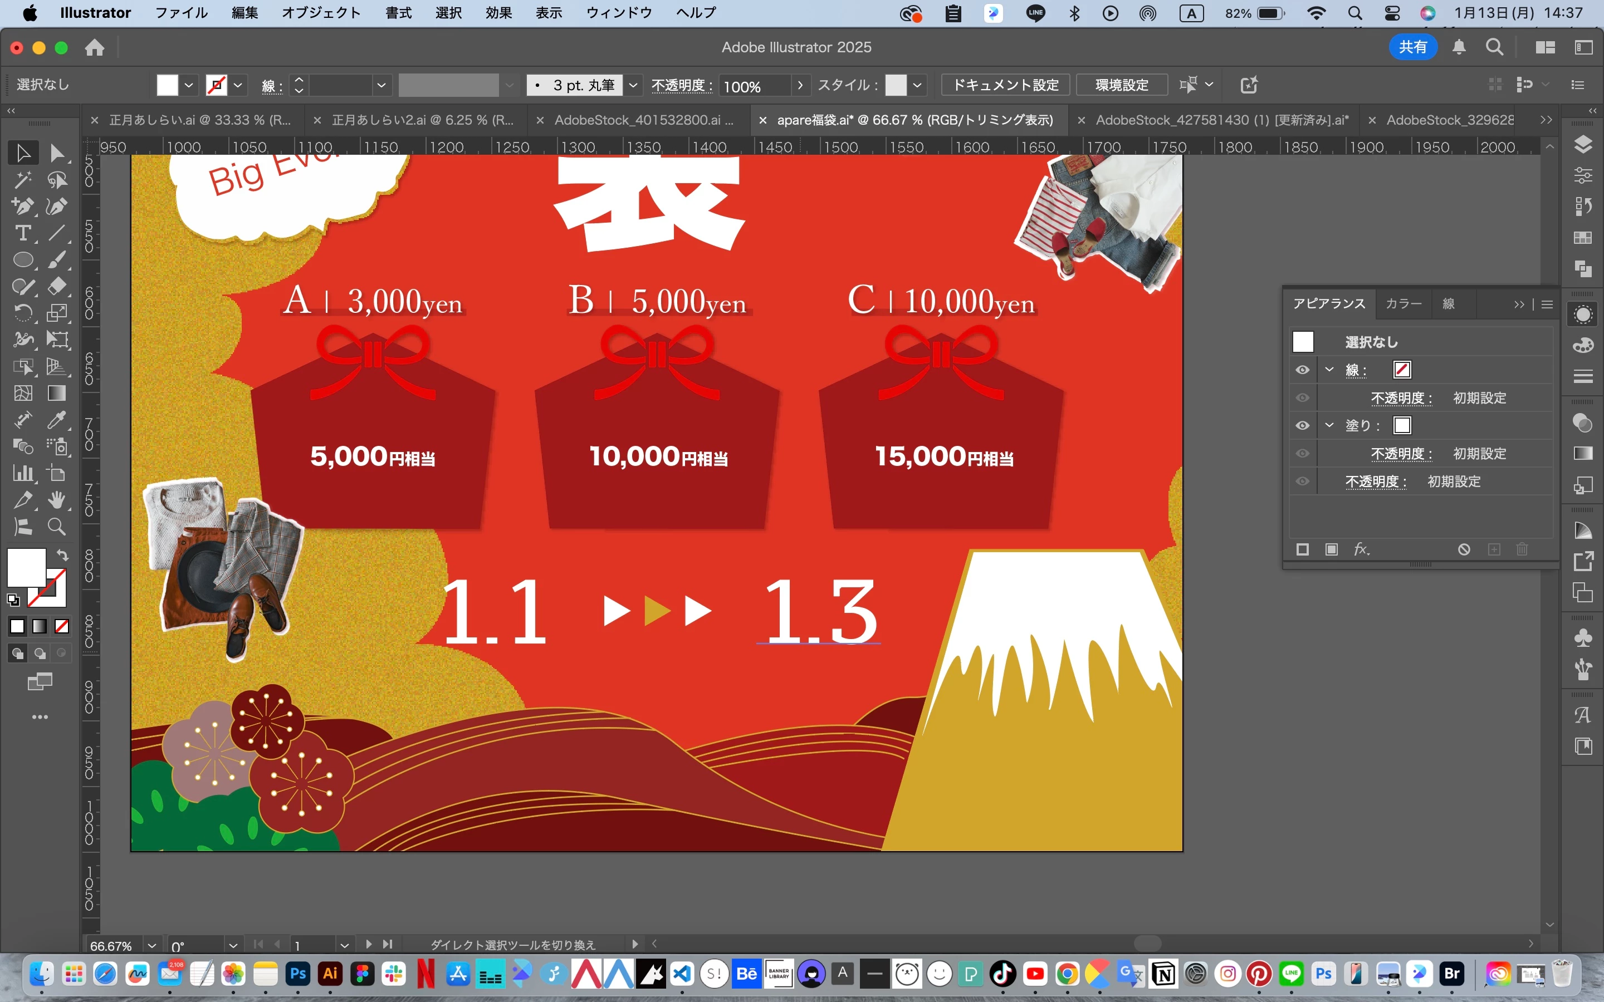Select the Magic Wand tool
This screenshot has width=1604, height=1002.
tap(22, 180)
